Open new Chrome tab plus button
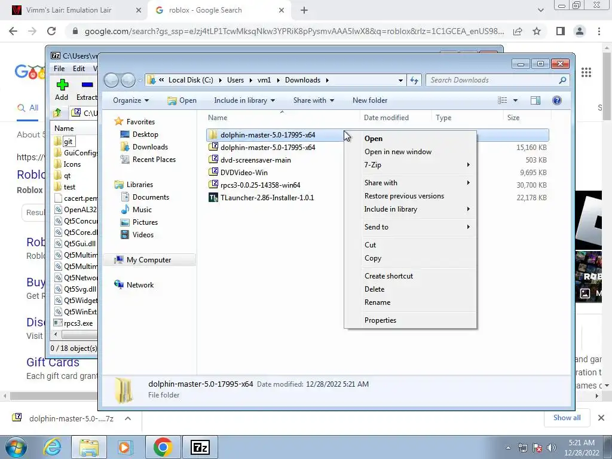 (304, 11)
